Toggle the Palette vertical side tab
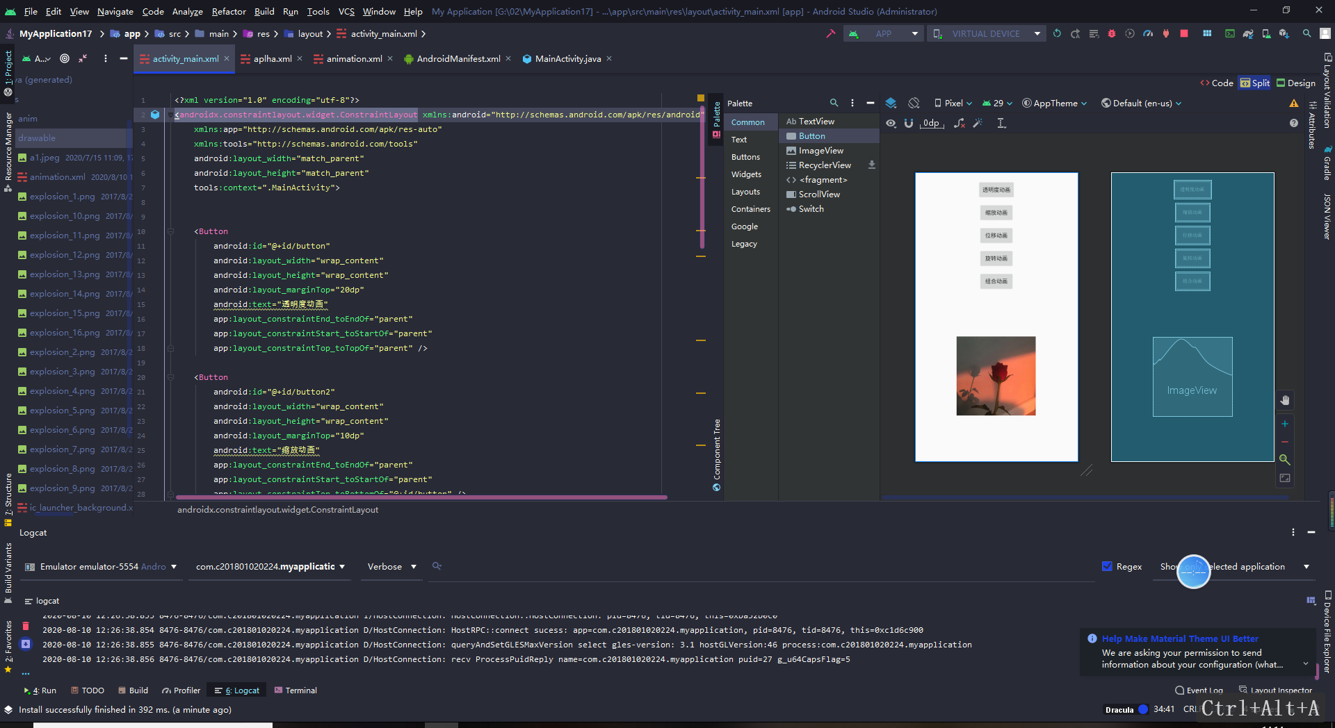The height and width of the screenshot is (728, 1335). 717,119
